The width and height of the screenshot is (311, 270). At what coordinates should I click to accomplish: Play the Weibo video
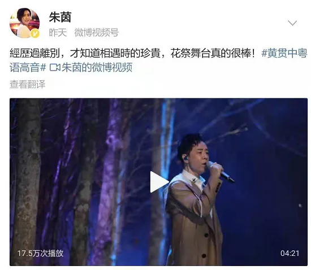coord(159,182)
